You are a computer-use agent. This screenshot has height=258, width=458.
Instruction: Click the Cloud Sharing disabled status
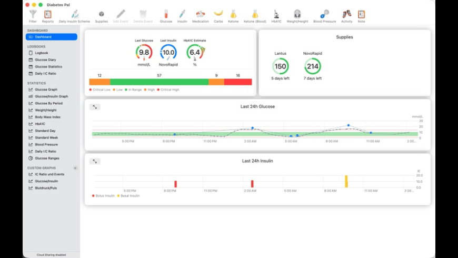52,255
